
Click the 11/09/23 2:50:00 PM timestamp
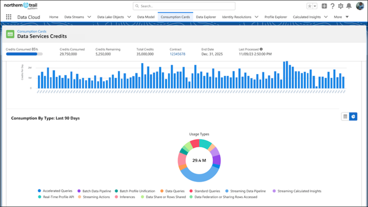255,54
